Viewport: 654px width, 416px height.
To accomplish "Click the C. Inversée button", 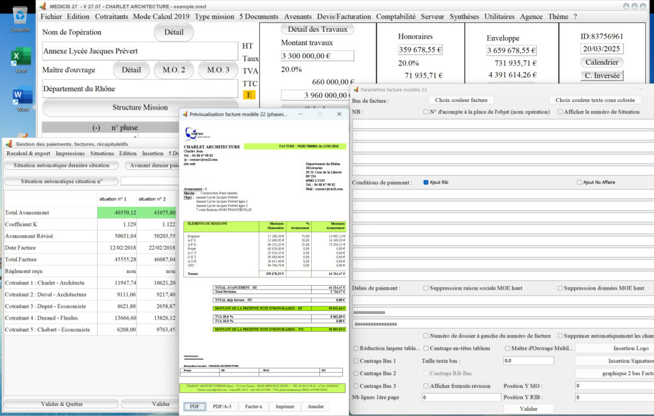I will pyautogui.click(x=602, y=75).
